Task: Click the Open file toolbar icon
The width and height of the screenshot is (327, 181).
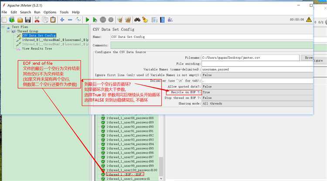Action: tap(20, 20)
